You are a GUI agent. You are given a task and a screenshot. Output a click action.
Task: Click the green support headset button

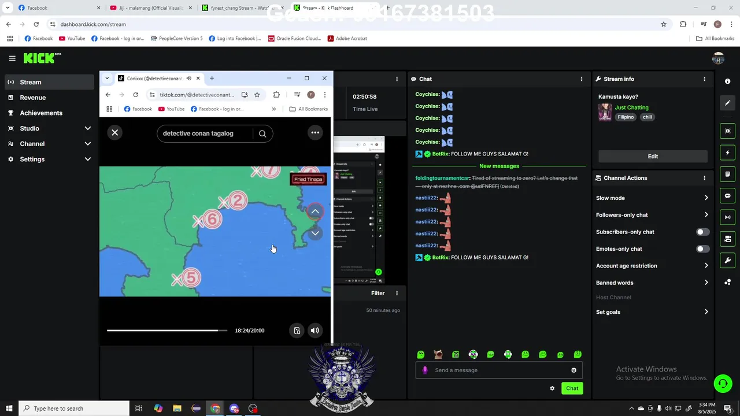point(722,384)
